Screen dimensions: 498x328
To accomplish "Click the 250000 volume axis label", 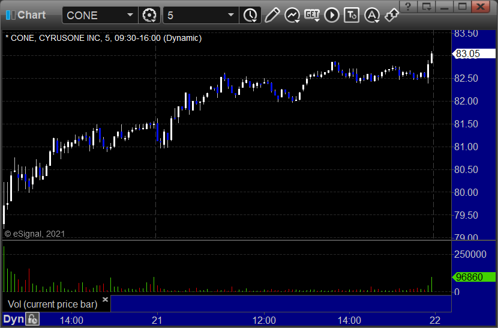I will 470,254.
